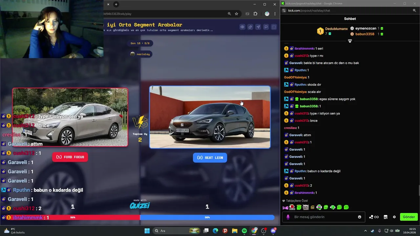The image size is (420, 236).
Task: Select the Ford Focus car image
Action: 70,117
